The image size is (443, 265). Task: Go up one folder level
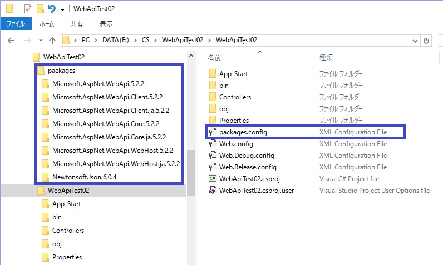(x=52, y=41)
